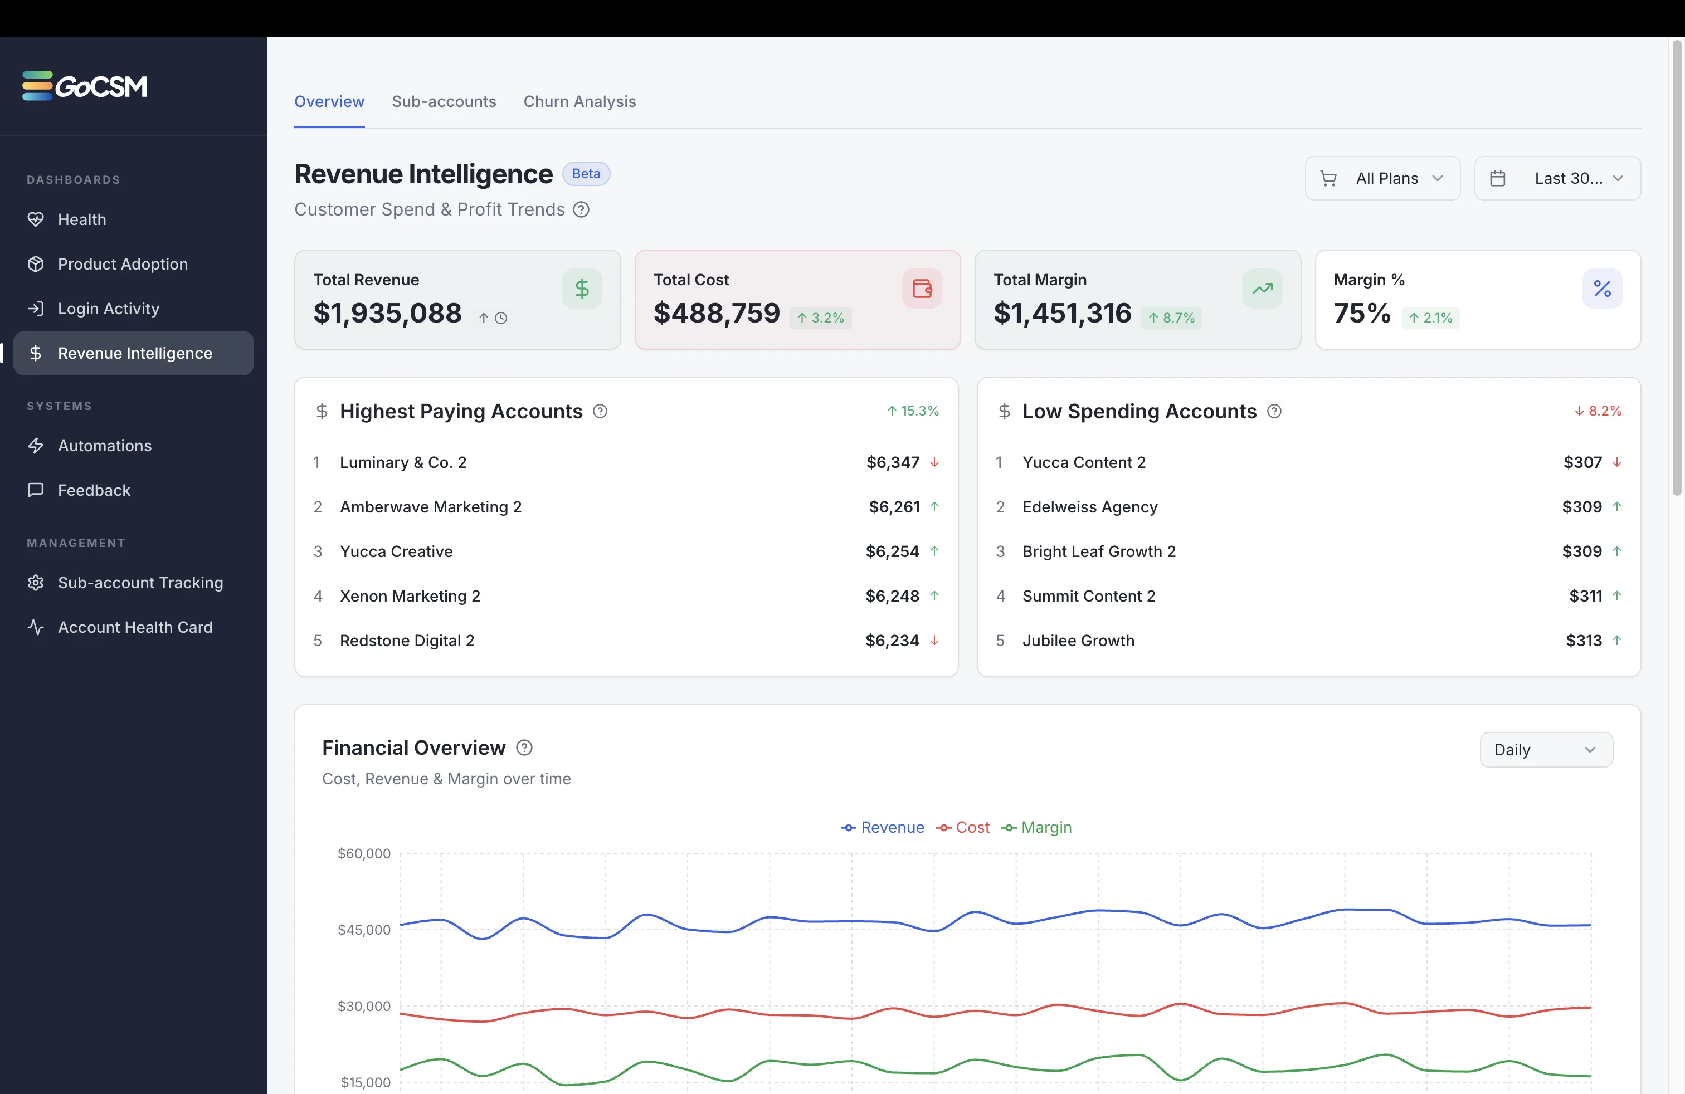Click the Product Adoption cube icon
This screenshot has width=1685, height=1094.
click(36, 264)
